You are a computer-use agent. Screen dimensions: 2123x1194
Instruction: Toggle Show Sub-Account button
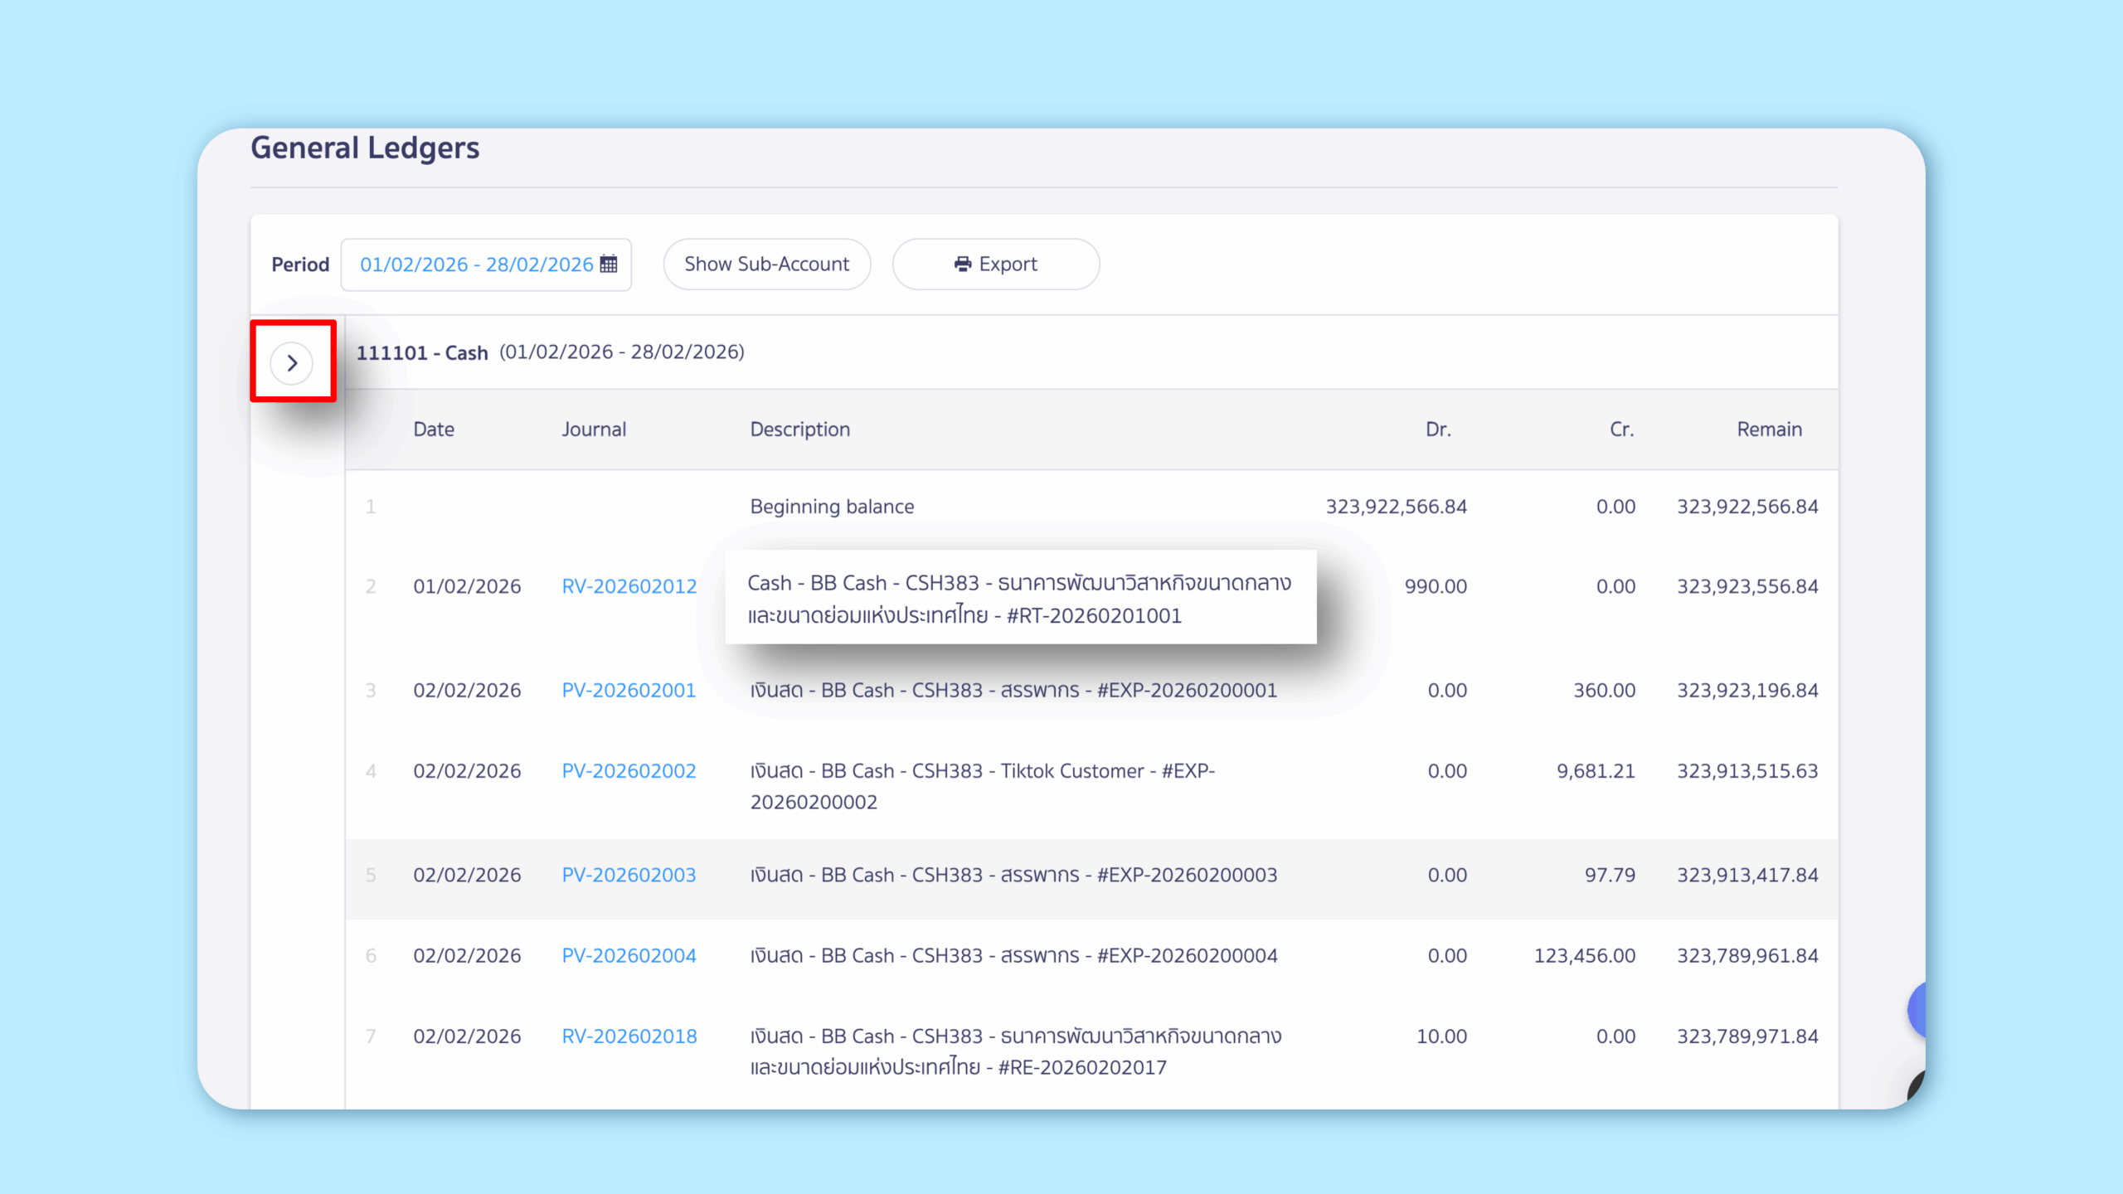[766, 265]
